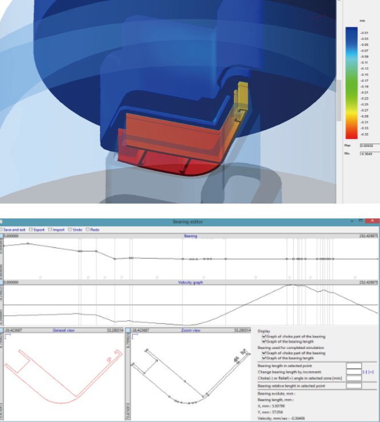Click the Bearing length in selected point field
The height and width of the screenshot is (422, 380).
coord(354,365)
